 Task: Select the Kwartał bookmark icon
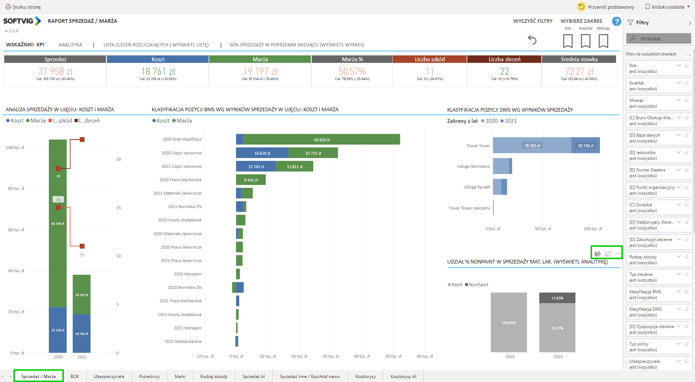click(586, 41)
